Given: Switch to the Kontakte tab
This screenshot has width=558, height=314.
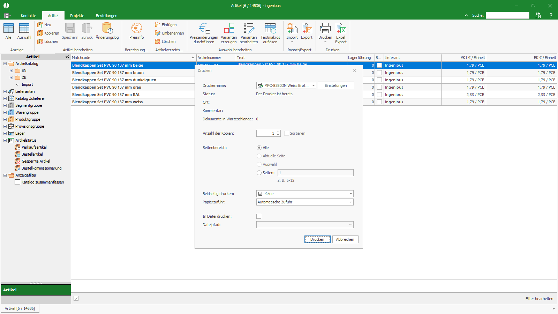Looking at the screenshot, I should [x=29, y=16].
